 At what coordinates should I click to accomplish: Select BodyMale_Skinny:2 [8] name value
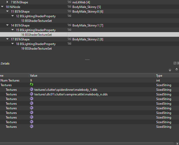point(88,39)
